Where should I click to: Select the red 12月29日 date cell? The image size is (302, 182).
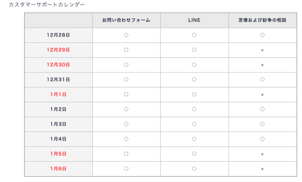(58, 50)
